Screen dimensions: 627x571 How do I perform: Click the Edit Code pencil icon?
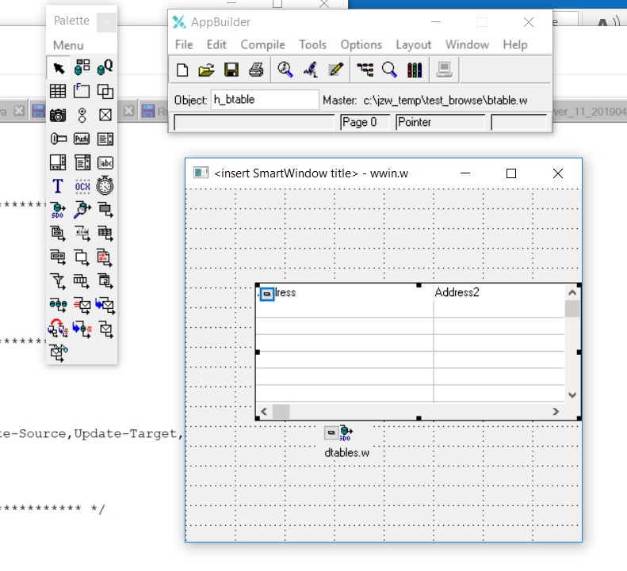tap(335, 70)
